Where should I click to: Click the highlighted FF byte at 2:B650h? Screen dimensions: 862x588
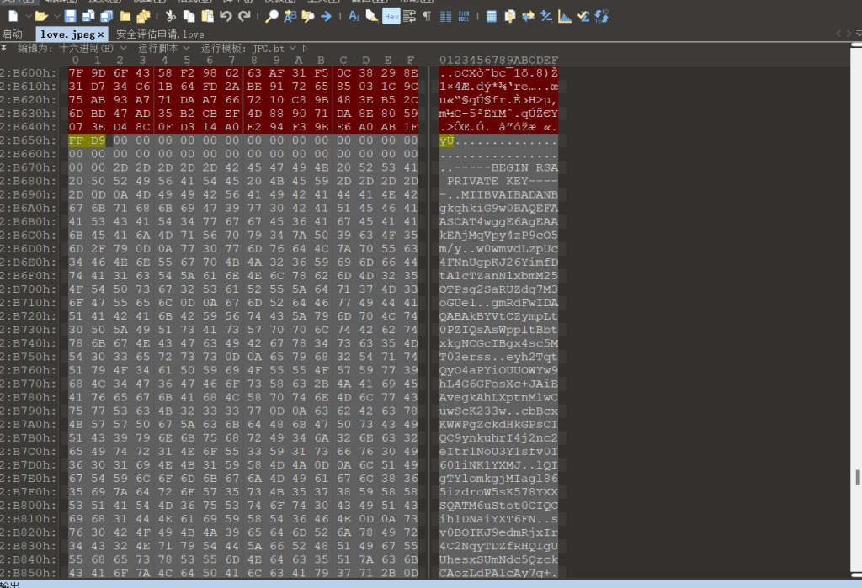[76, 140]
